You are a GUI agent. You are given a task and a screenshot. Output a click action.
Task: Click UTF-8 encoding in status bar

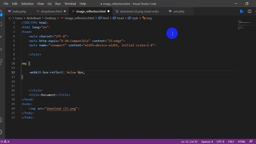click(220, 142)
